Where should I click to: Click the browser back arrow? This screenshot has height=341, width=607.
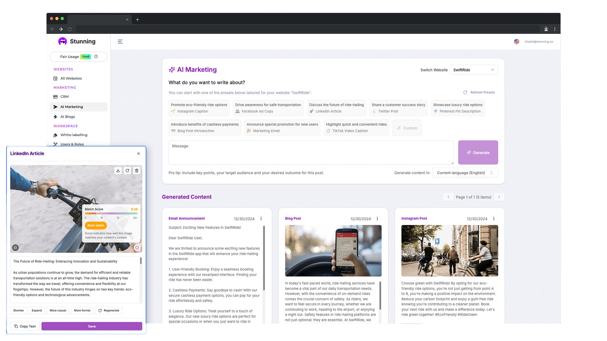[52, 29]
